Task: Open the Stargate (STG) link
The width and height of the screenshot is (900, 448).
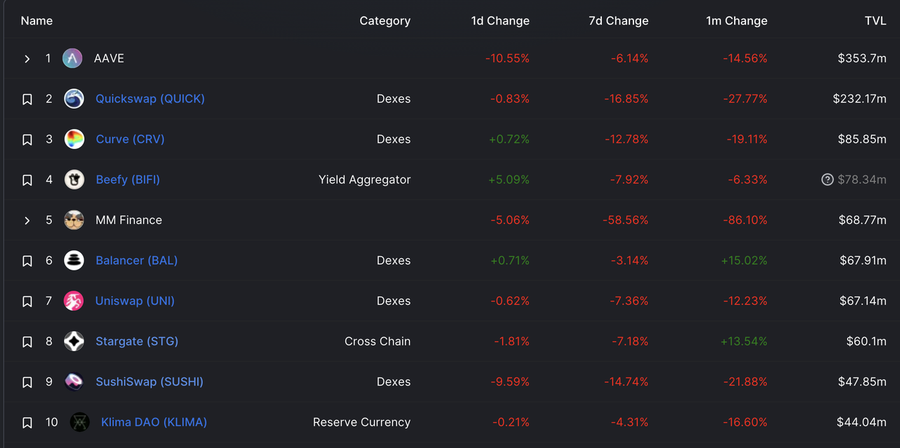Action: coord(136,341)
